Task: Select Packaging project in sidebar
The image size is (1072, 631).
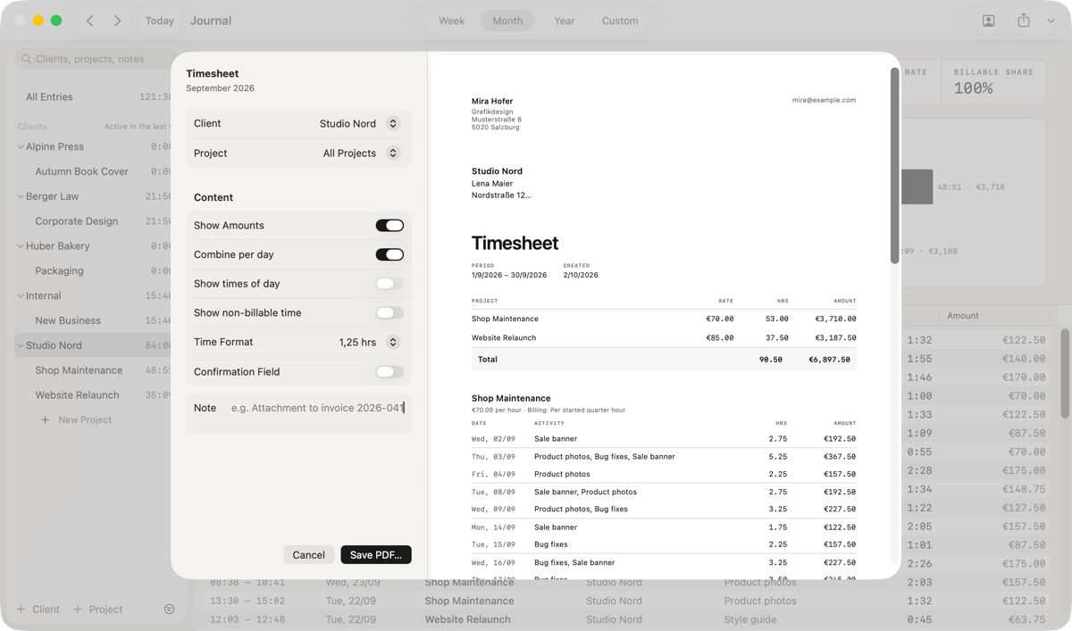Action: tap(59, 270)
